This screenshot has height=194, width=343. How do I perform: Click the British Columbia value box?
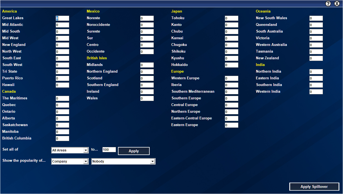(x=62, y=139)
